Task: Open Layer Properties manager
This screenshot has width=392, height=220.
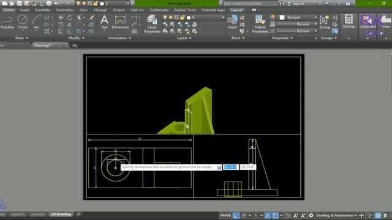Action: click(x=152, y=24)
